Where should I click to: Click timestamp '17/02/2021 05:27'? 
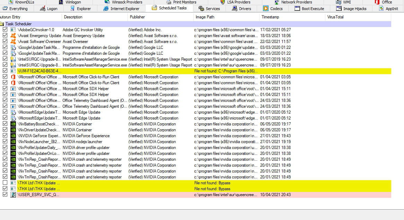[275, 30]
